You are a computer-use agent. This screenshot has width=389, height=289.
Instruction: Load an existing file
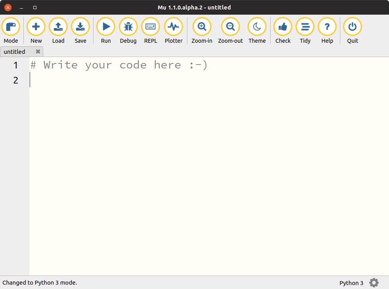tap(58, 30)
